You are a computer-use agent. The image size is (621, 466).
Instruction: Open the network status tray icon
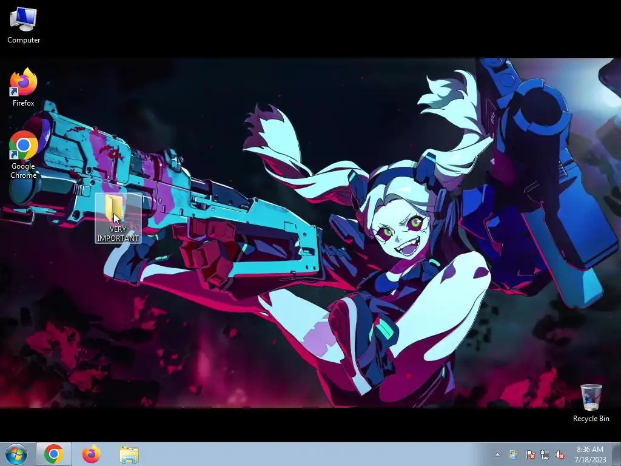(545, 454)
